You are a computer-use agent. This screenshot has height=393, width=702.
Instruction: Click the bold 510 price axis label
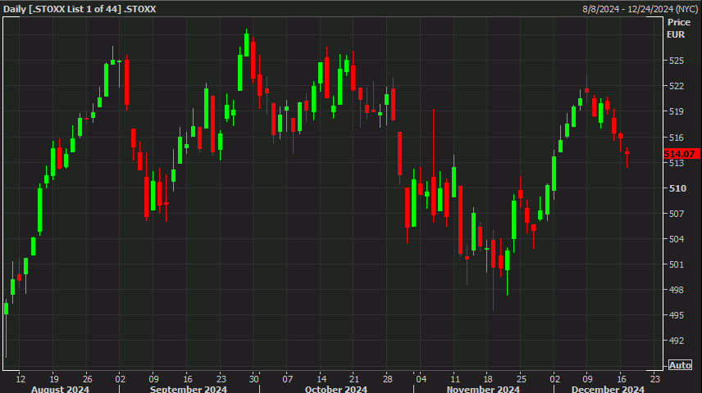click(677, 188)
